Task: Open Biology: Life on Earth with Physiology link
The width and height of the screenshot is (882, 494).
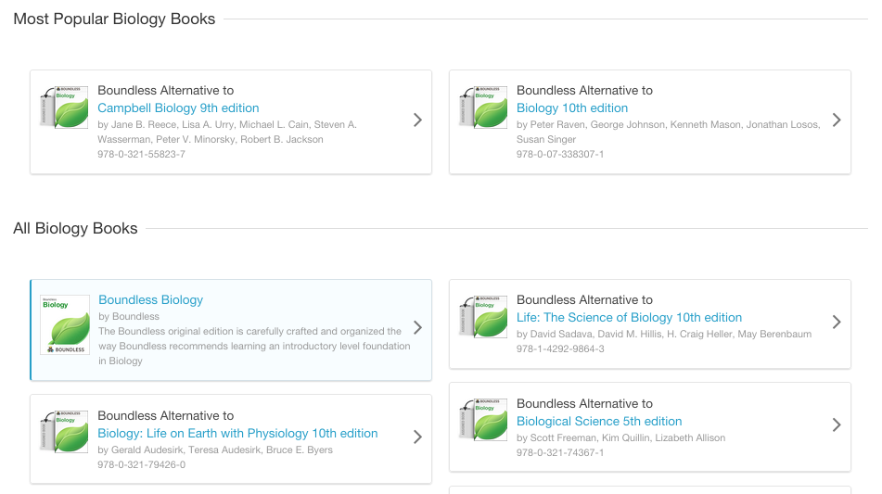Action: pyautogui.click(x=237, y=434)
